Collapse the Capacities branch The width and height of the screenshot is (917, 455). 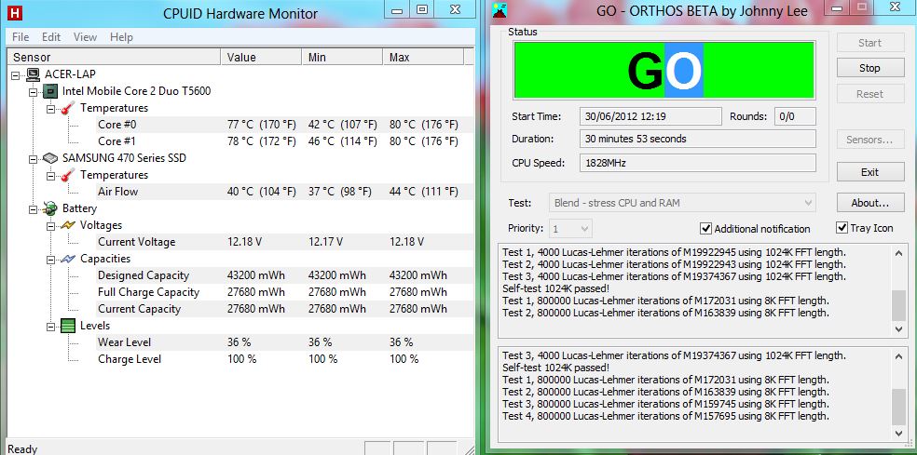[x=50, y=260]
